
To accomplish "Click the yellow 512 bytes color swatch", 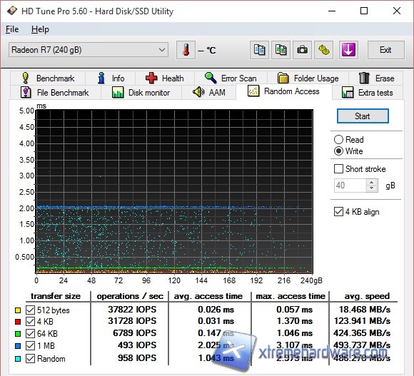I will pyautogui.click(x=18, y=310).
